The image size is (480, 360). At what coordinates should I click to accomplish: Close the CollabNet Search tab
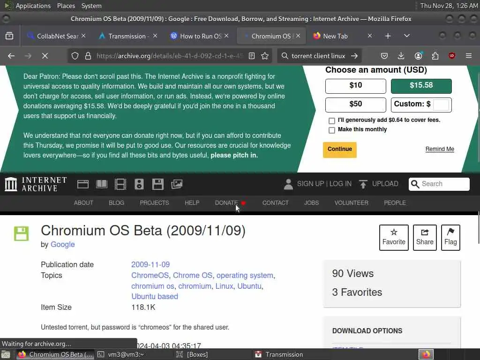coord(83,36)
